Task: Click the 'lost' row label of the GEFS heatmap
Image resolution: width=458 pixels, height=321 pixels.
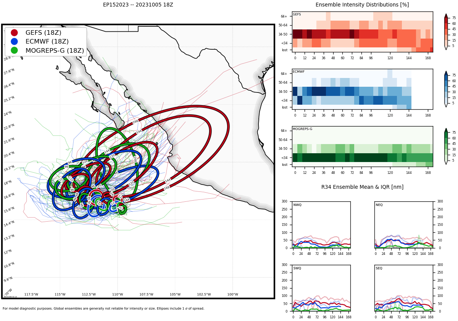Action: (285, 50)
